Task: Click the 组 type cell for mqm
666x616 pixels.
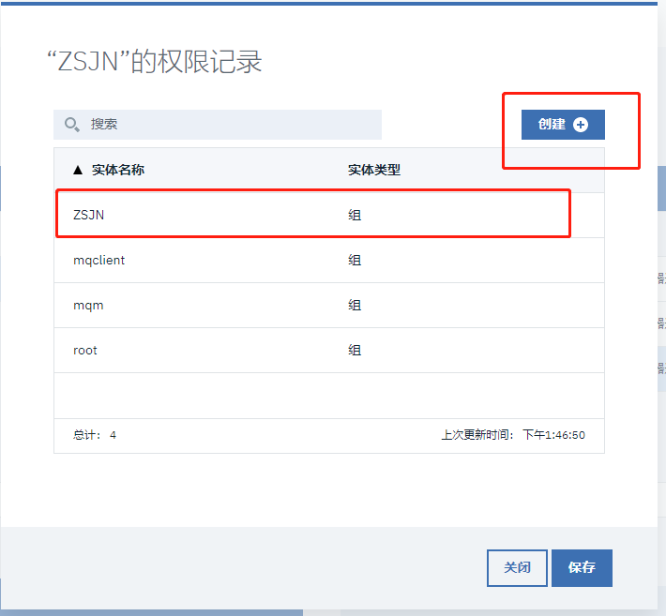Action: coord(355,305)
